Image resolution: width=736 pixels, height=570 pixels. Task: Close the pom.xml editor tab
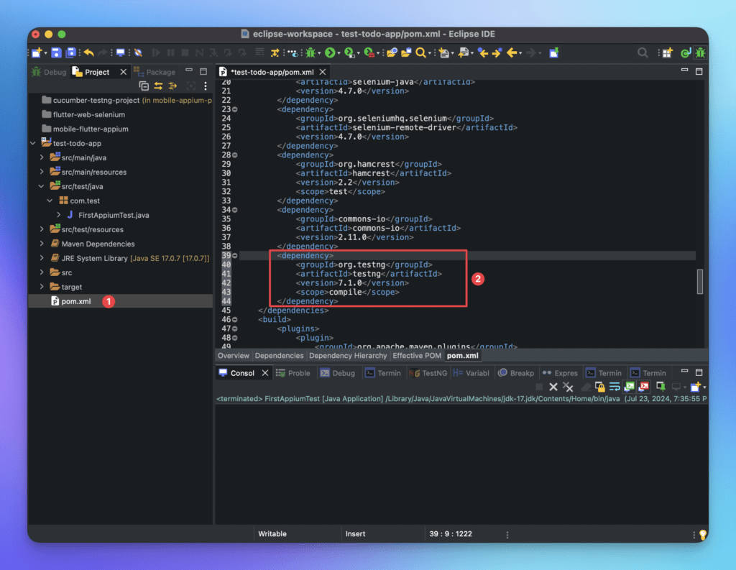tap(323, 72)
